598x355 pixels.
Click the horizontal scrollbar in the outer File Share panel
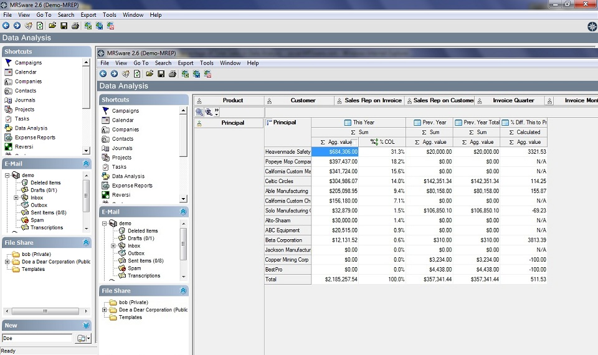click(x=45, y=311)
